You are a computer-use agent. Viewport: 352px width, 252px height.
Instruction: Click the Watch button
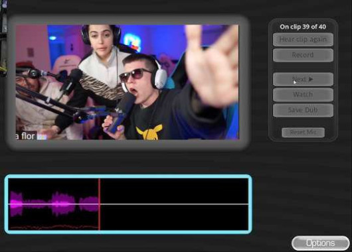coord(303,95)
